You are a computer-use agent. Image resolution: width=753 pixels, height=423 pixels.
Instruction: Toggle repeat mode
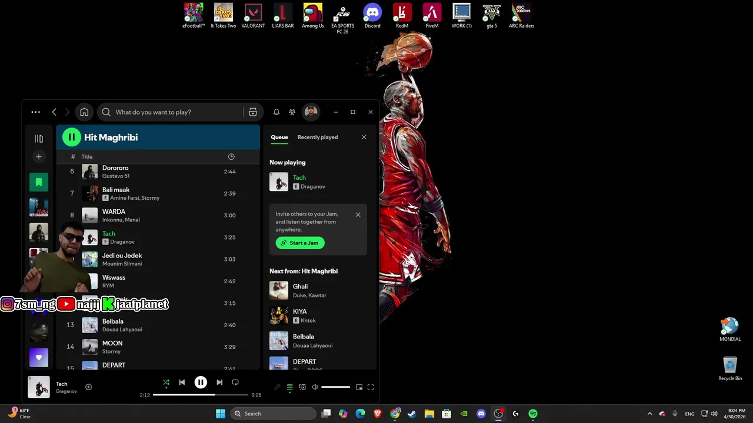[x=235, y=382]
